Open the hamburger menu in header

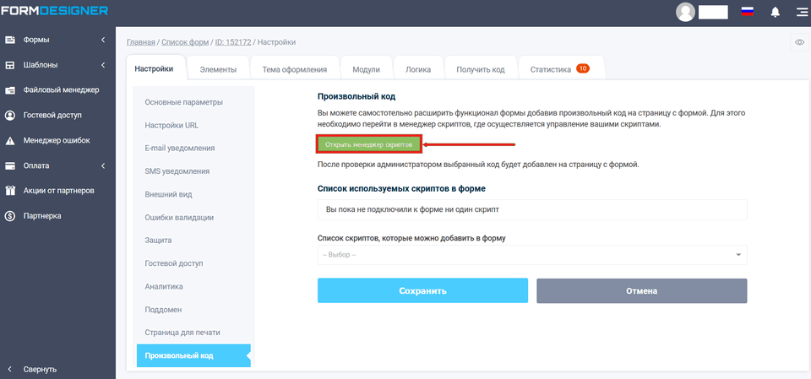pyautogui.click(x=801, y=13)
